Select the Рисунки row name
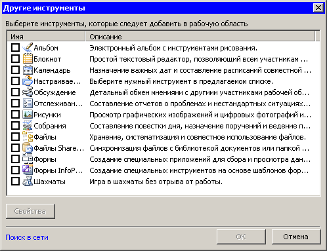This screenshot has width=327, height=251. (47, 115)
